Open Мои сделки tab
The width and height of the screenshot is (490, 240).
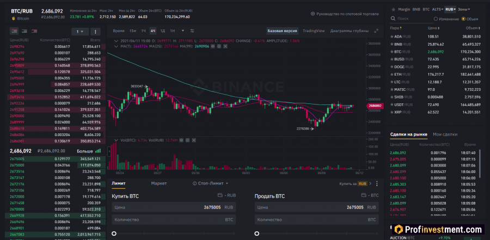(x=445, y=134)
